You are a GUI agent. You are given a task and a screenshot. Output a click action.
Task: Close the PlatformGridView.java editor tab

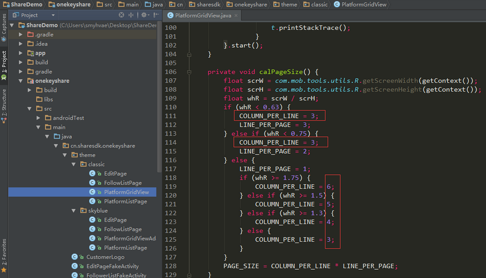pos(235,16)
